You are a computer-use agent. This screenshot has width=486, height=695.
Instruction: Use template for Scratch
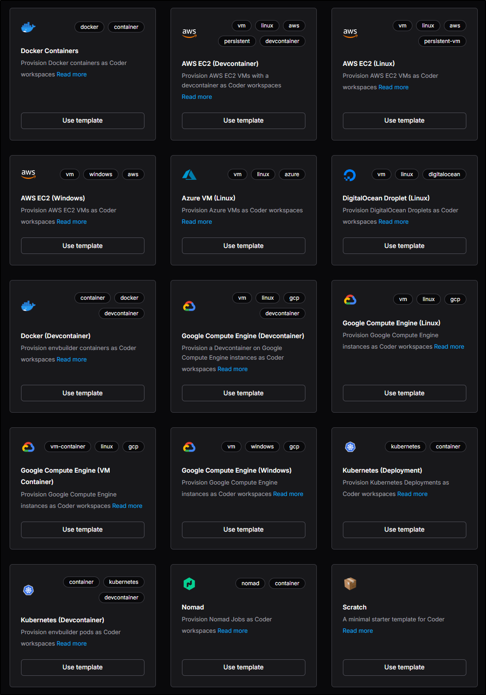click(x=405, y=668)
